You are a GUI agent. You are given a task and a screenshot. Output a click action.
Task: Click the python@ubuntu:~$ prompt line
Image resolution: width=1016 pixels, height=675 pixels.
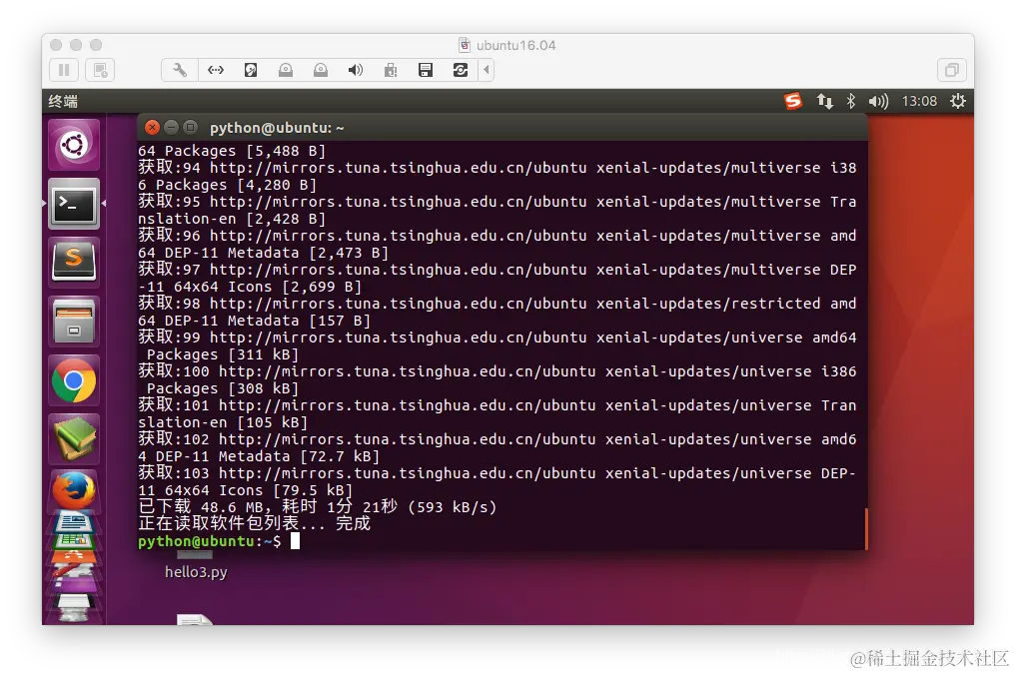click(209, 541)
